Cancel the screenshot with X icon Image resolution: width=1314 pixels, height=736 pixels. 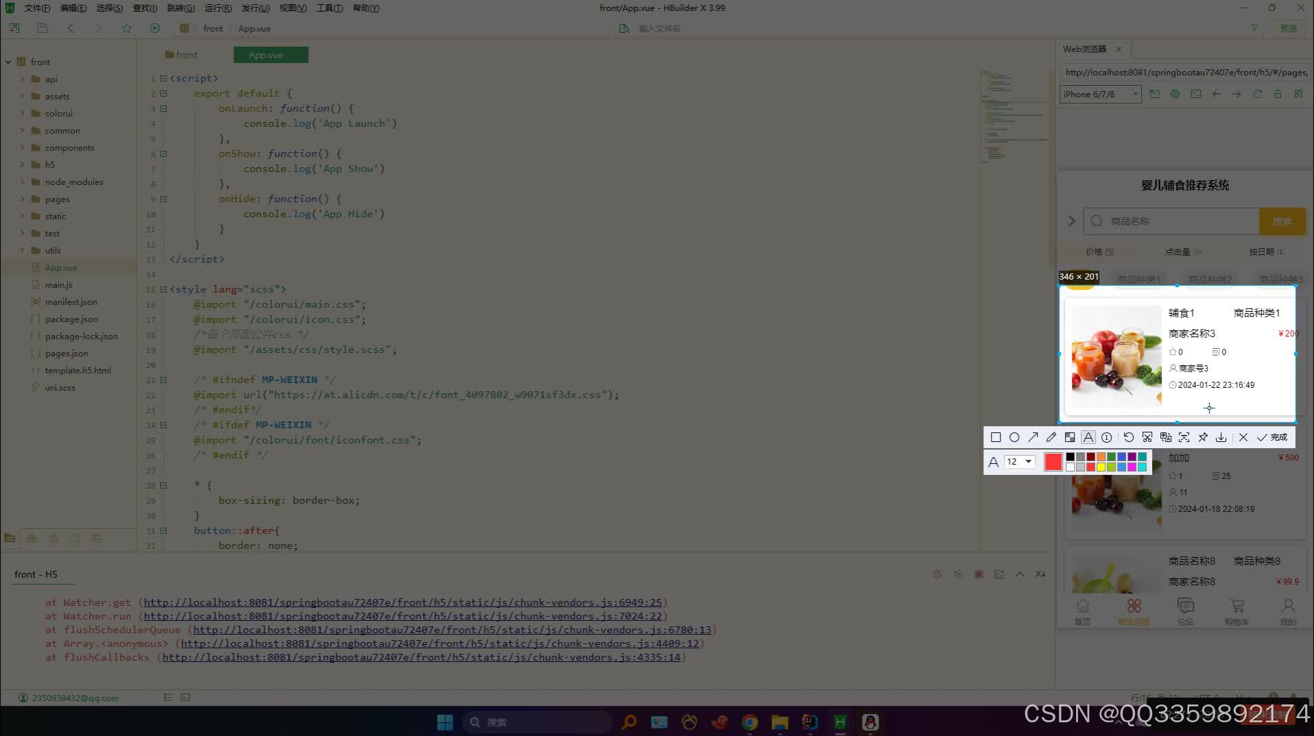click(1243, 437)
